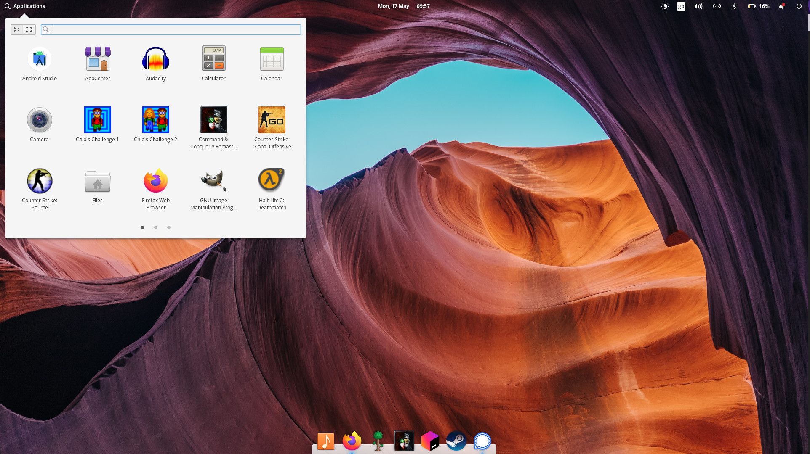
Task: Launch Half-Life 2: Deathmatch
Action: pyautogui.click(x=272, y=189)
